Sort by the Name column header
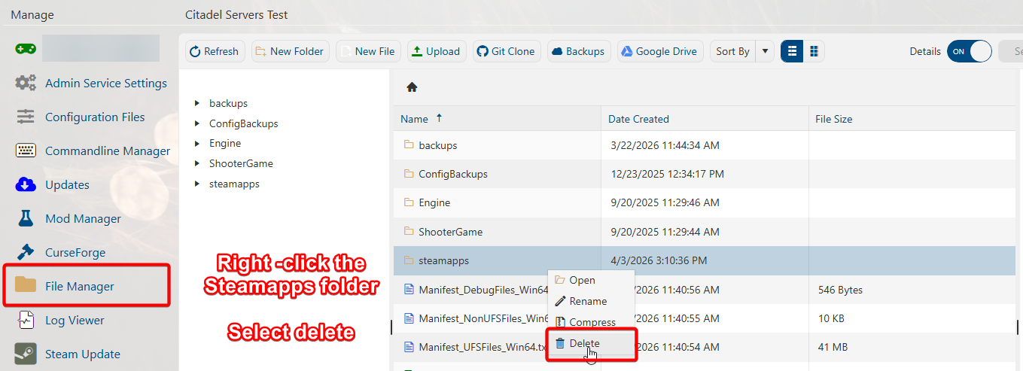The width and height of the screenshot is (1023, 371). click(x=415, y=119)
